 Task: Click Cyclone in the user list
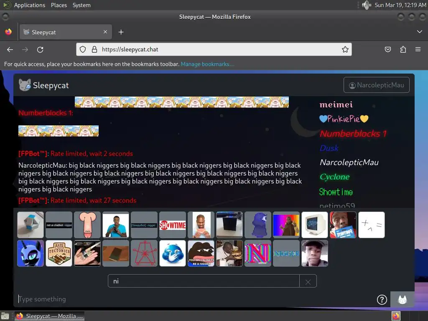point(335,177)
